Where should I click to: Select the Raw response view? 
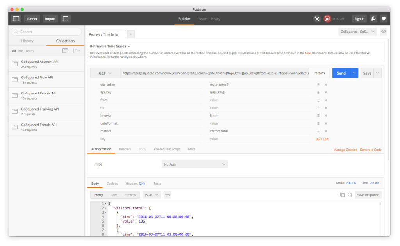point(114,195)
